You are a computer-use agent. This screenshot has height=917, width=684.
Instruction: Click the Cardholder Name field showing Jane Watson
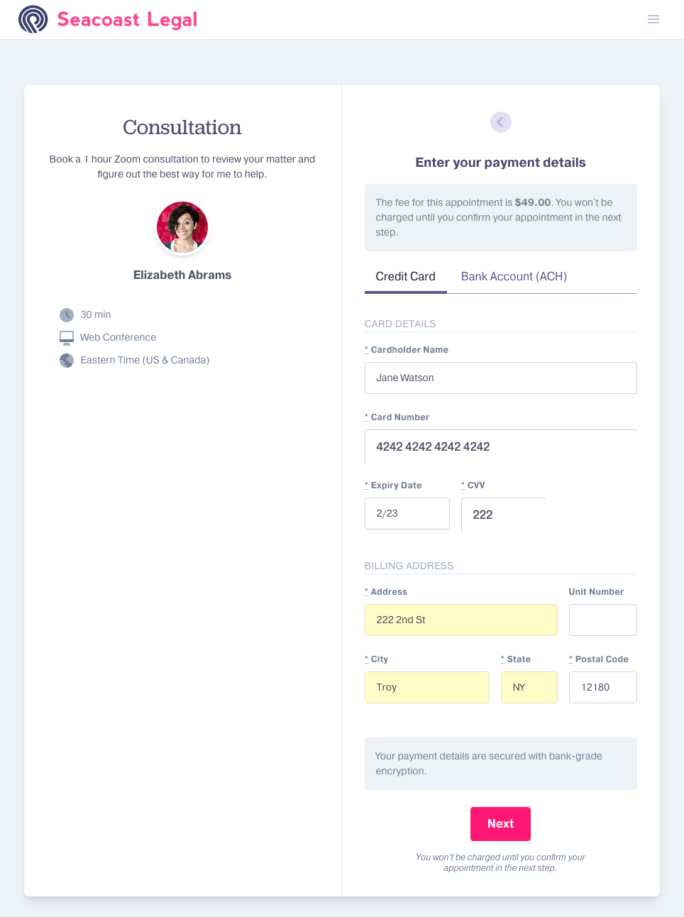500,378
